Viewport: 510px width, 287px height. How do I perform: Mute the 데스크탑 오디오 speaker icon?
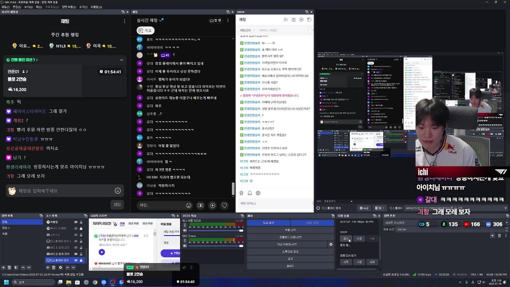click(184, 230)
